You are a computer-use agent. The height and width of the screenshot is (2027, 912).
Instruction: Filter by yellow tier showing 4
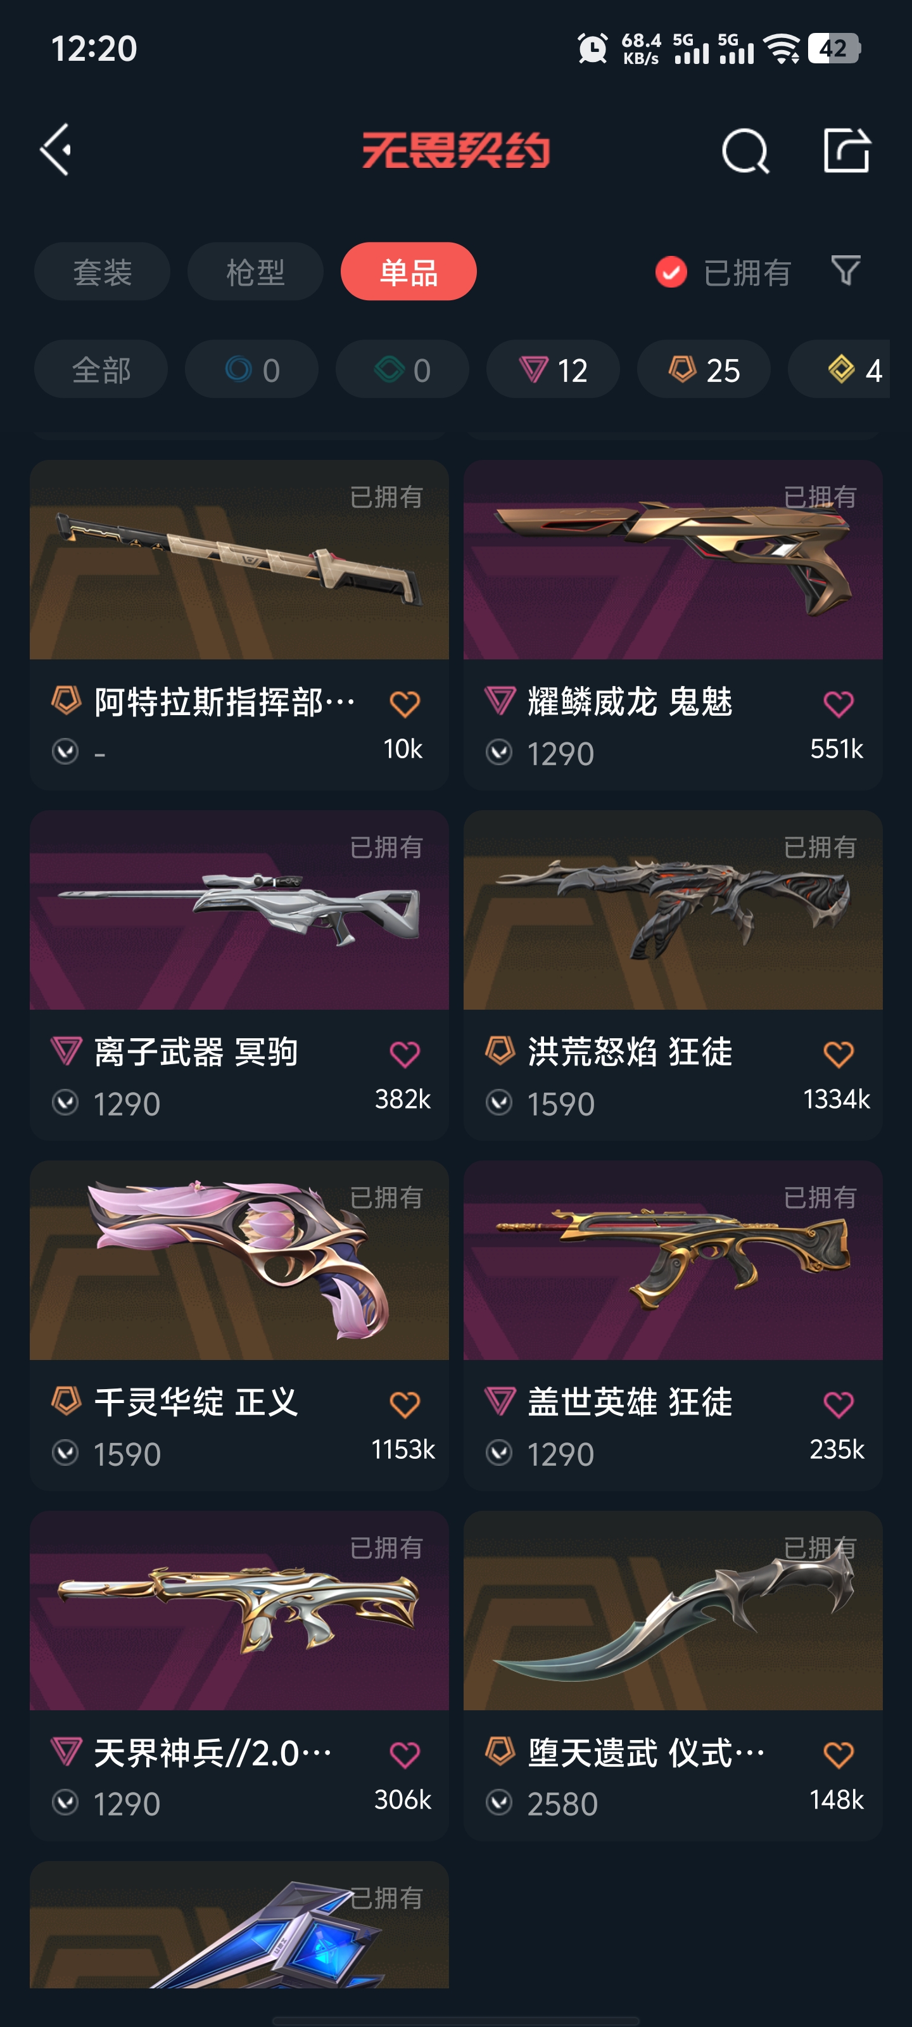[840, 369]
